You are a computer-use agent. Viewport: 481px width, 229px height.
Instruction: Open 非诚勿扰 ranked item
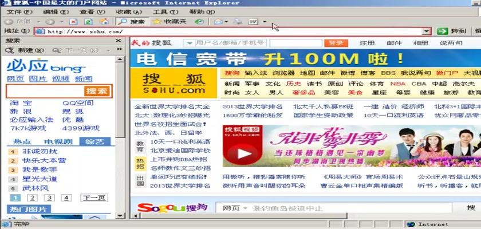click(x=40, y=152)
